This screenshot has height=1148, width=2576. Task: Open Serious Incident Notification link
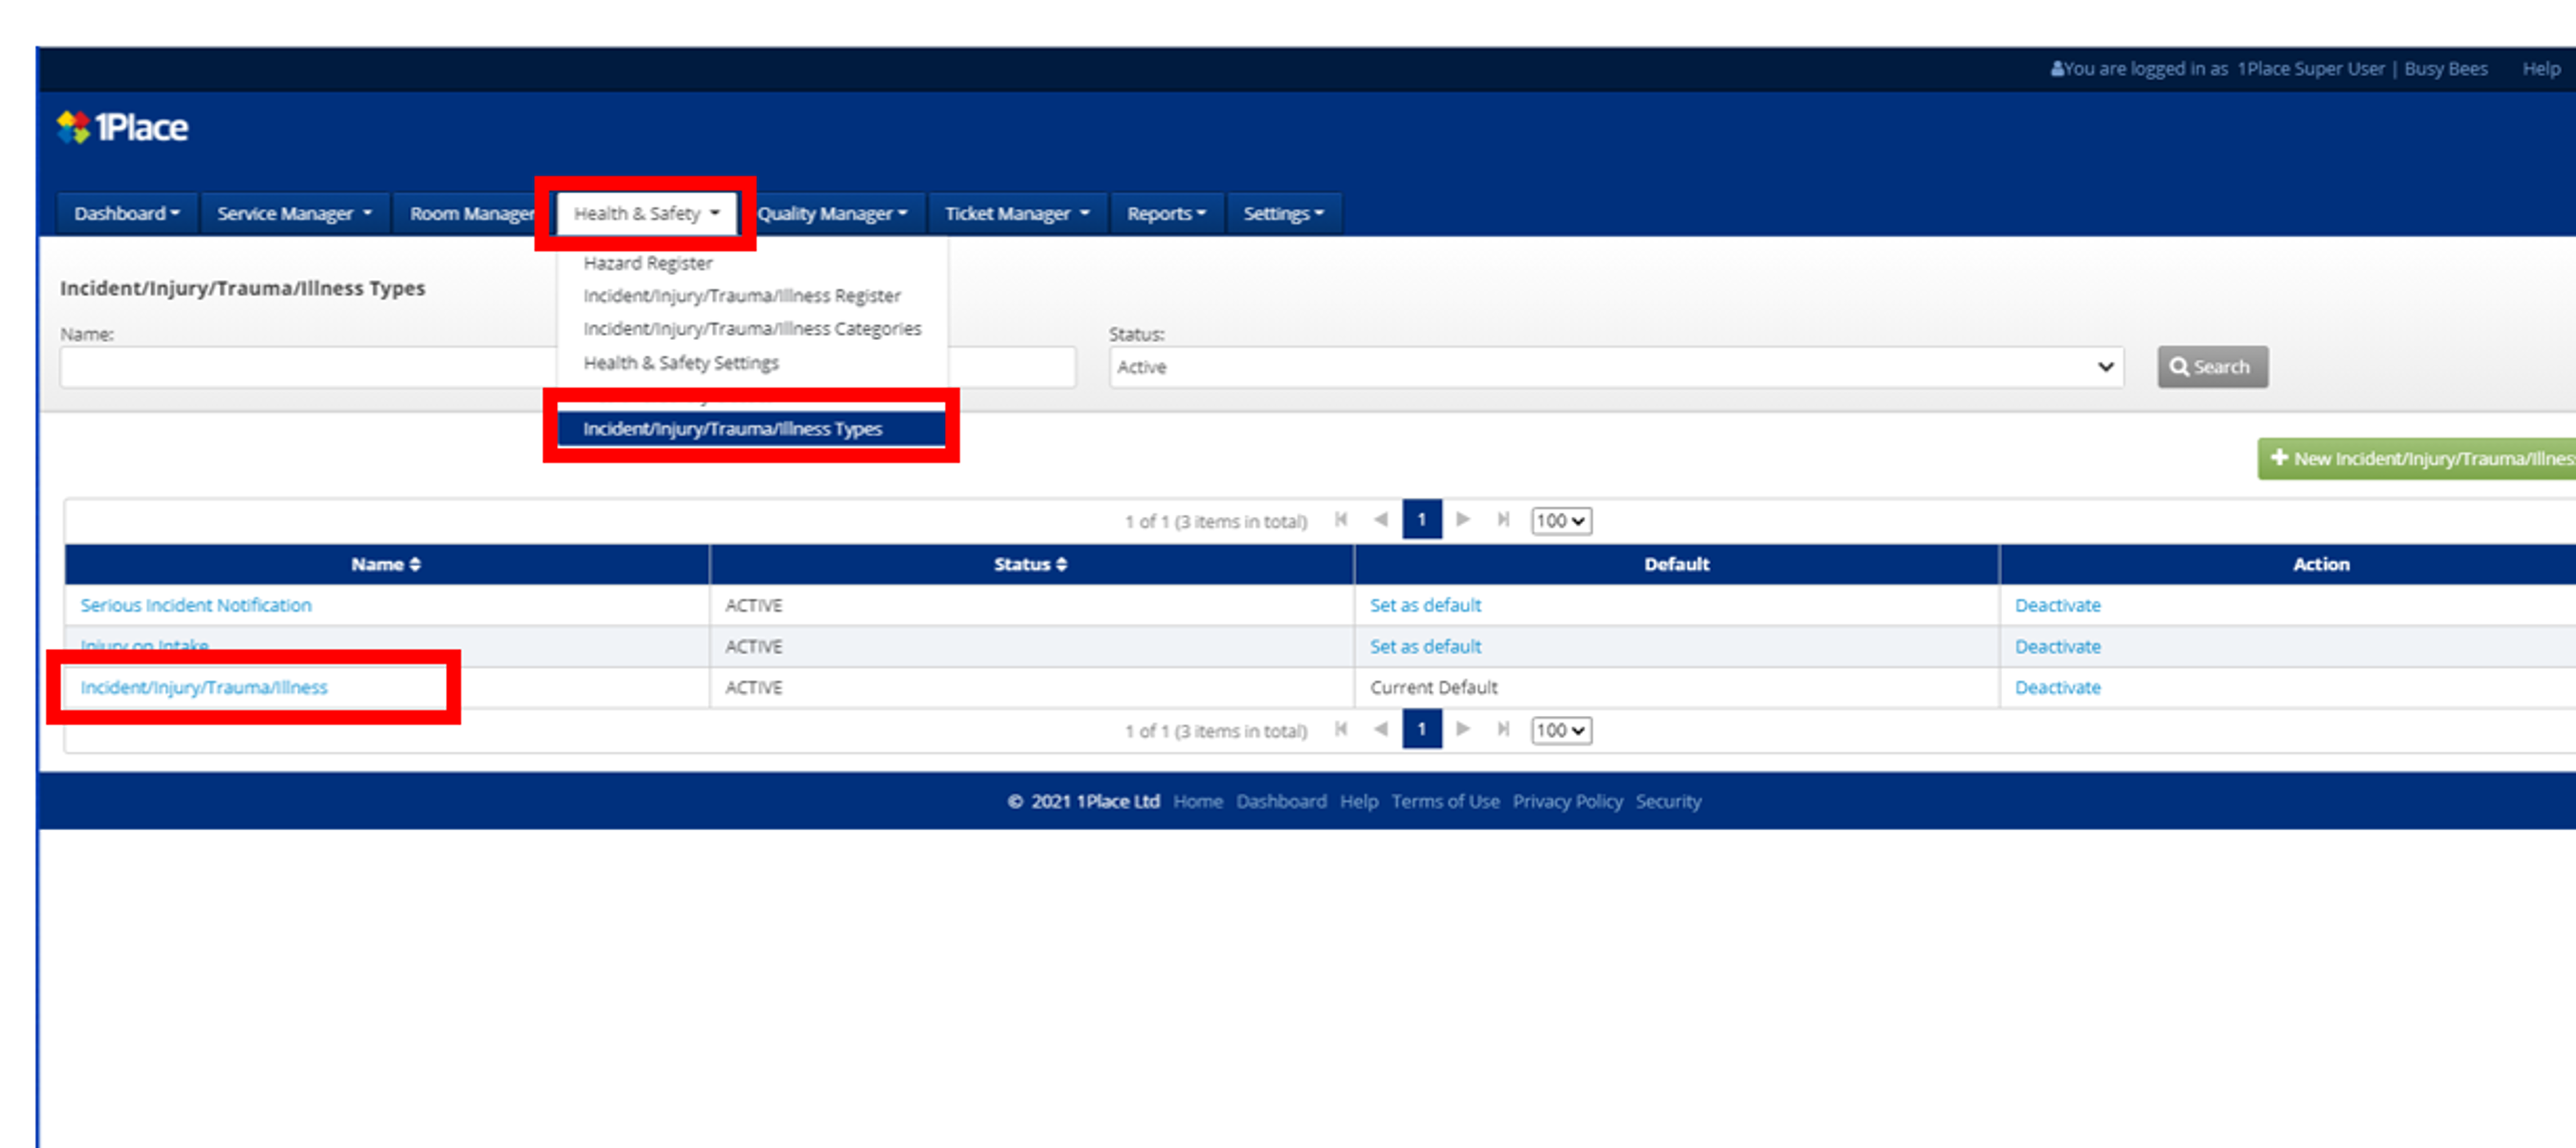click(196, 605)
